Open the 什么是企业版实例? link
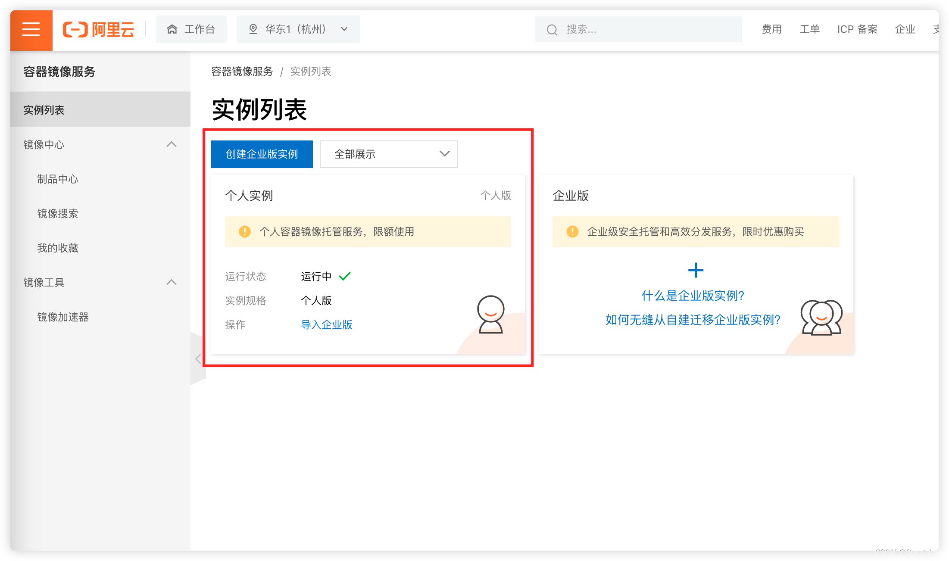 pyautogui.click(x=693, y=296)
